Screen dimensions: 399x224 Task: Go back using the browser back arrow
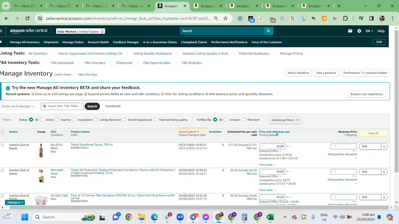click(6, 18)
